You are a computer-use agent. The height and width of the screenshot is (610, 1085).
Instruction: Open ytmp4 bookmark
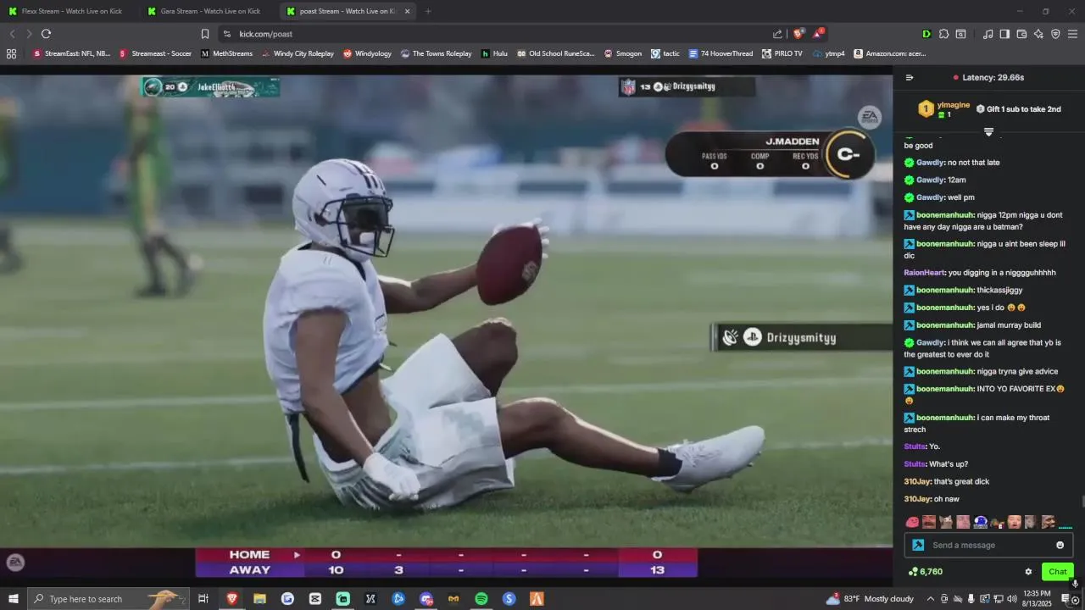(828, 53)
